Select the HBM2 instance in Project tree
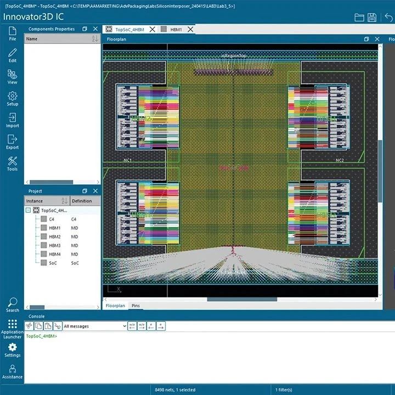The width and height of the screenshot is (395, 395). (x=55, y=236)
